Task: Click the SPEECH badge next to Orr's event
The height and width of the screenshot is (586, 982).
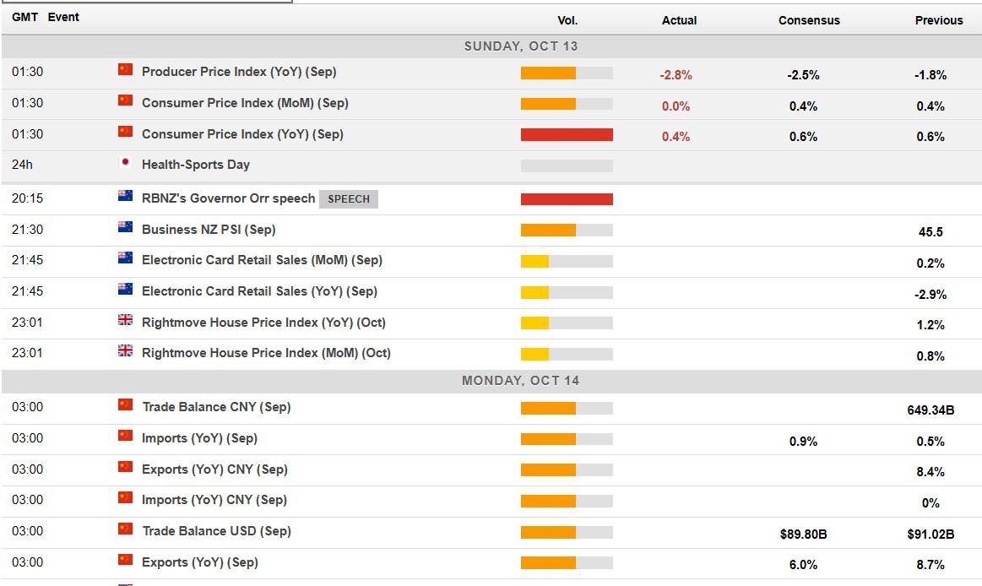Action: pos(349,198)
